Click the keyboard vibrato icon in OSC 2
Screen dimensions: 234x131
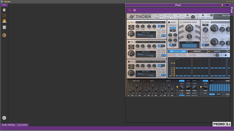click(x=164, y=55)
